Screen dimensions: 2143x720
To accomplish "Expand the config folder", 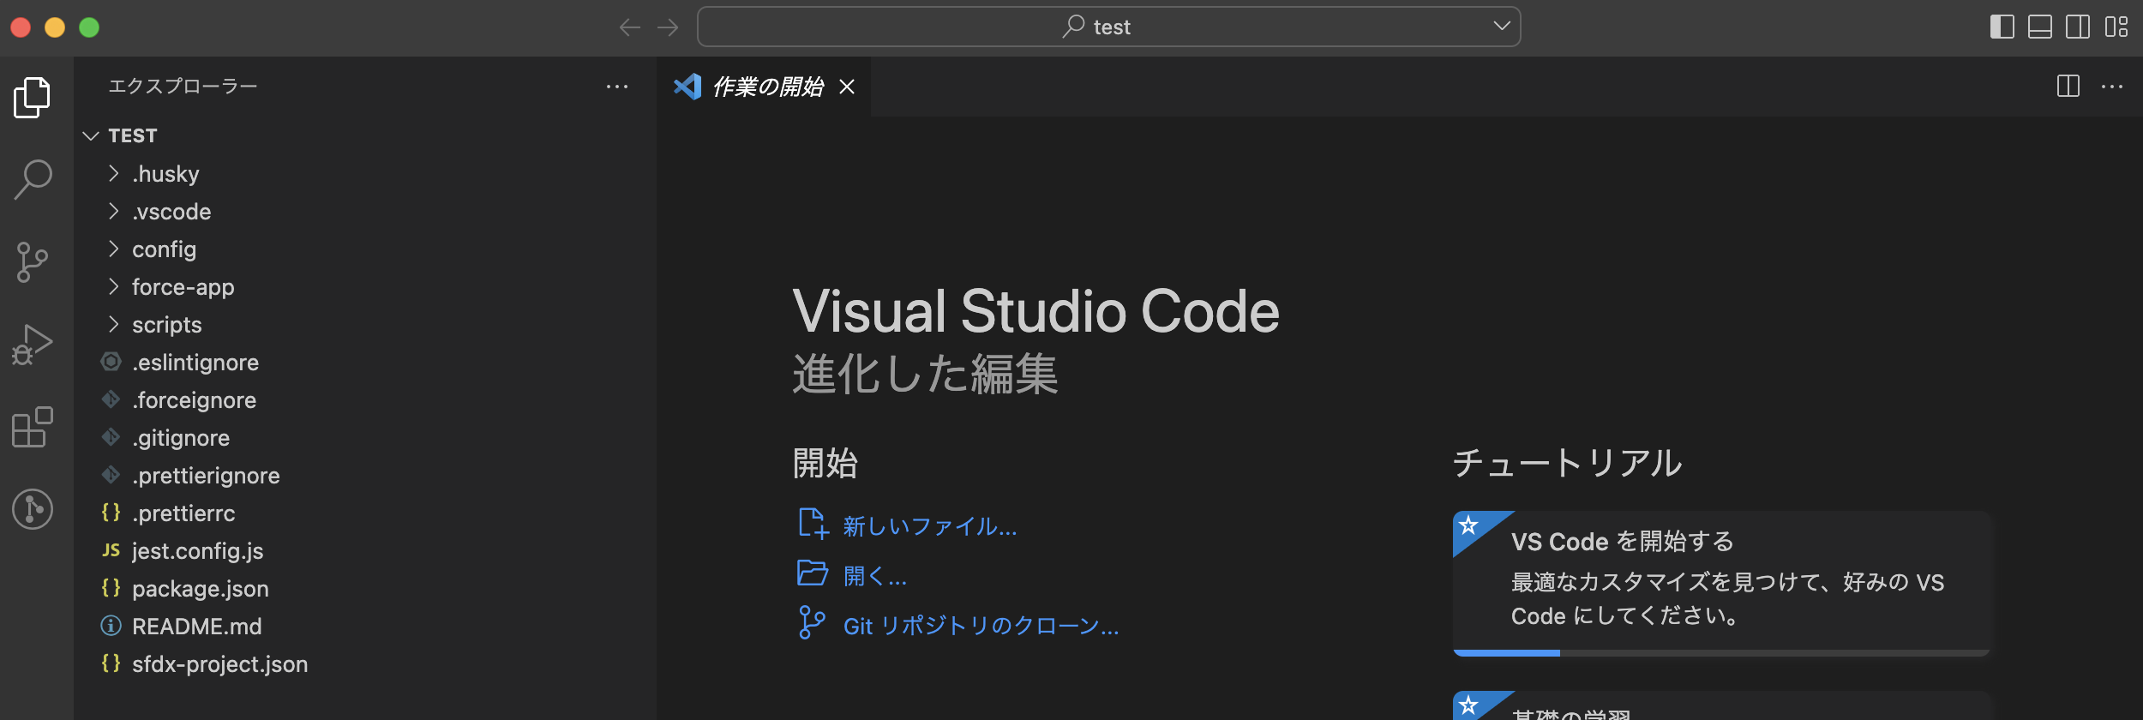I will click(114, 249).
